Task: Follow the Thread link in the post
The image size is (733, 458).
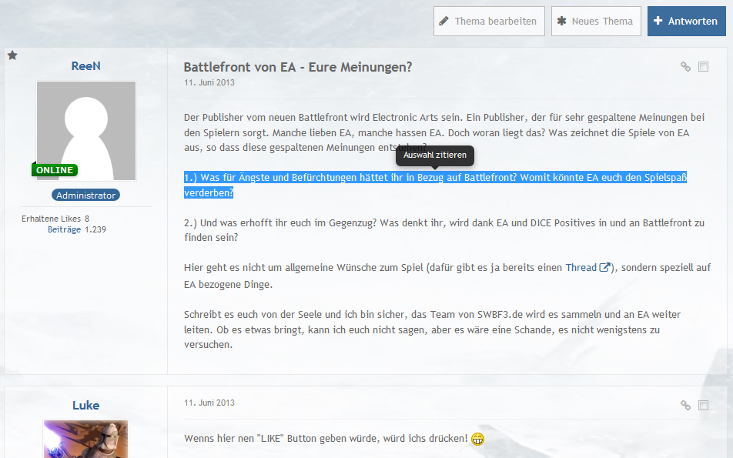Action: [x=581, y=267]
